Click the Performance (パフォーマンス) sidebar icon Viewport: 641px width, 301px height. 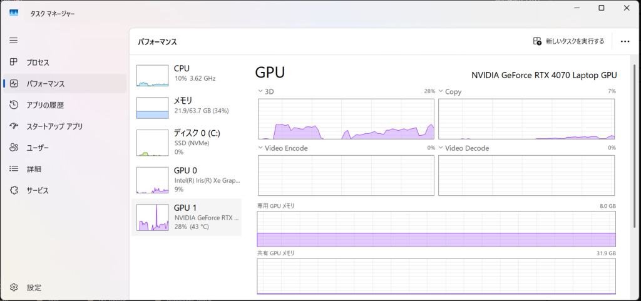[14, 84]
